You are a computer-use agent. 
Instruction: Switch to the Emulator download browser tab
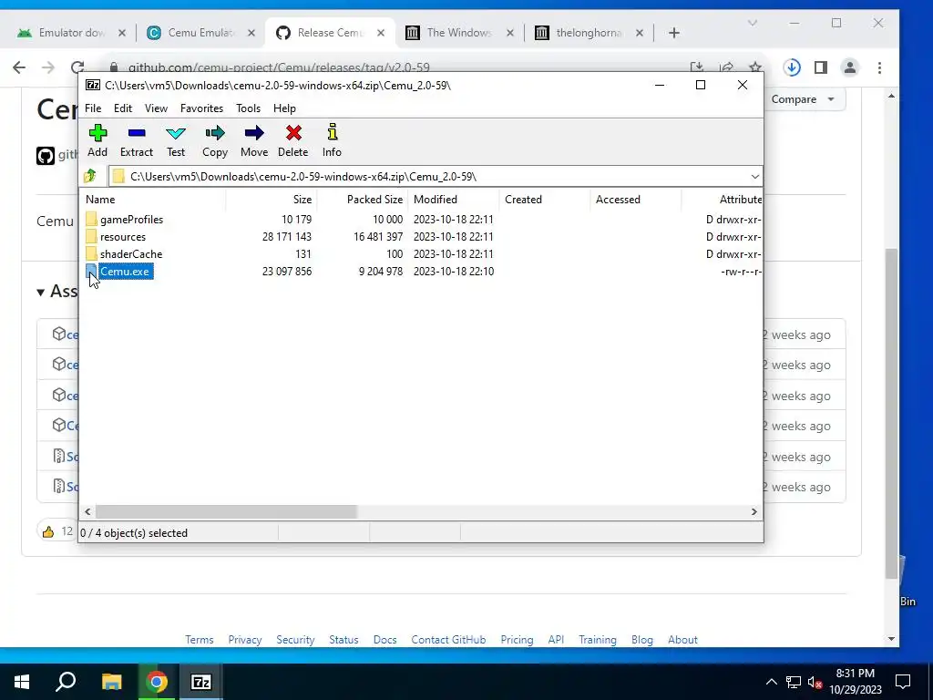(71, 33)
